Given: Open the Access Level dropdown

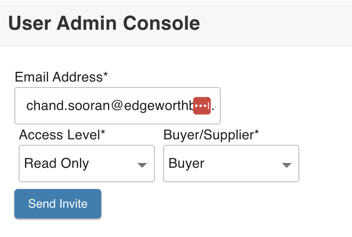Looking at the screenshot, I should coord(86,164).
